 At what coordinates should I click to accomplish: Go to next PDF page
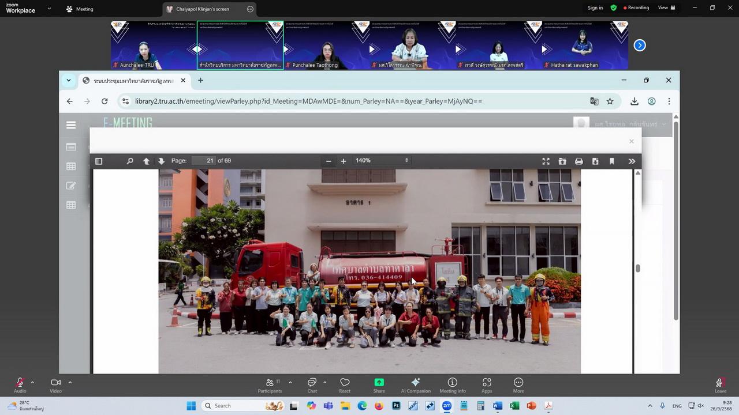click(161, 161)
